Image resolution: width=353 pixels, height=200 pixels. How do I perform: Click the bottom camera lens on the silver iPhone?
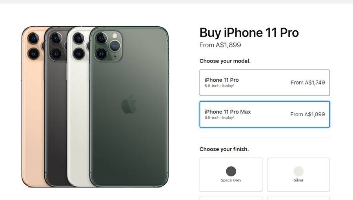coord(78,54)
